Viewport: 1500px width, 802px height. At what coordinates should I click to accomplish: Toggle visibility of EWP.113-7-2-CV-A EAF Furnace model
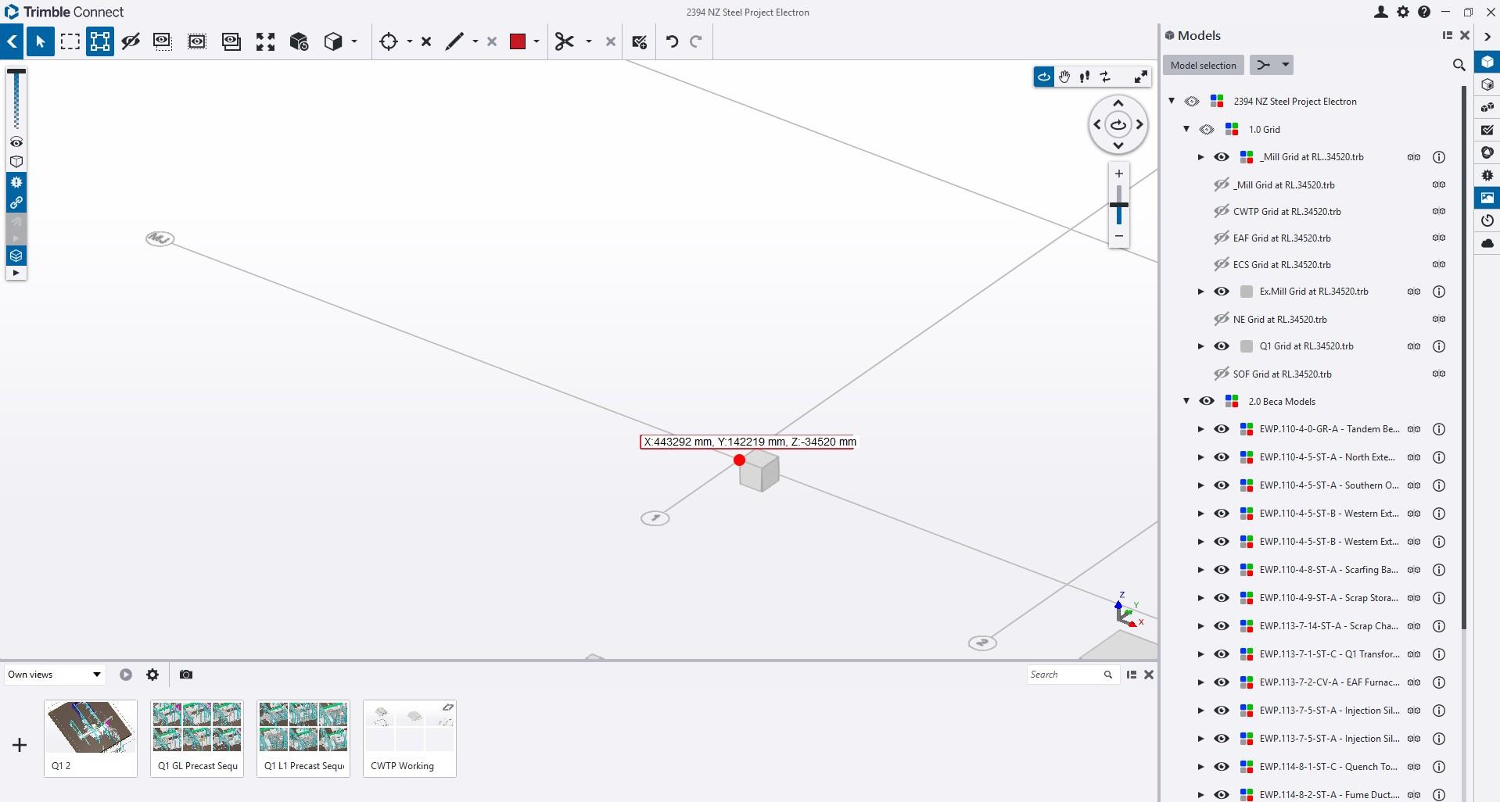click(x=1221, y=682)
